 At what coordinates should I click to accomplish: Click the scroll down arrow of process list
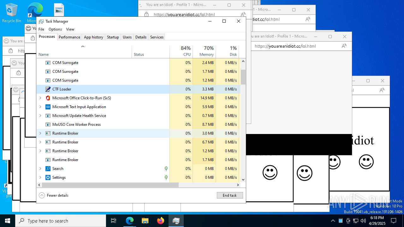click(x=243, y=180)
